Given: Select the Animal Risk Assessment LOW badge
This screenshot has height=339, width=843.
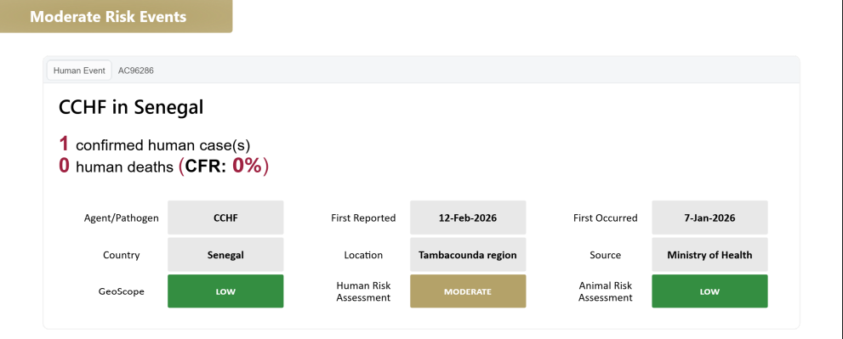Looking at the screenshot, I should pyautogui.click(x=709, y=291).
